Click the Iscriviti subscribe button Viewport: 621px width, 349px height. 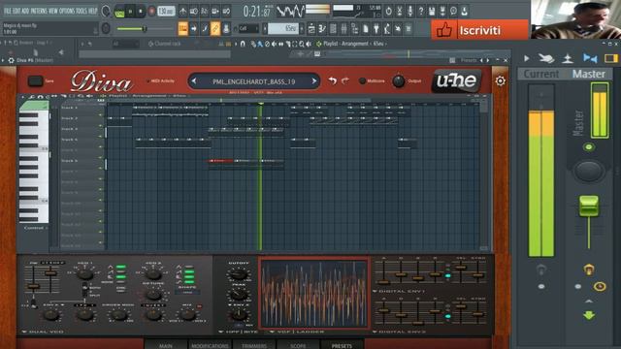coord(479,30)
